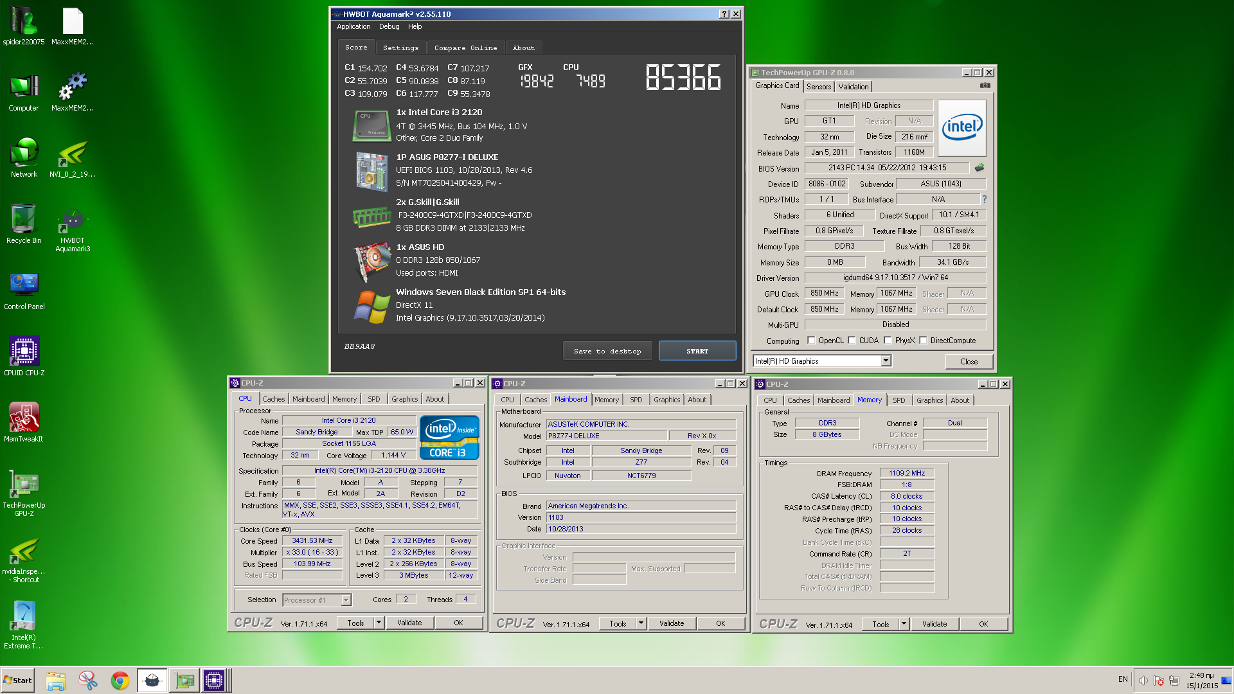The image size is (1234, 694).
Task: Select the Computer desktop icon
Action: point(24,92)
